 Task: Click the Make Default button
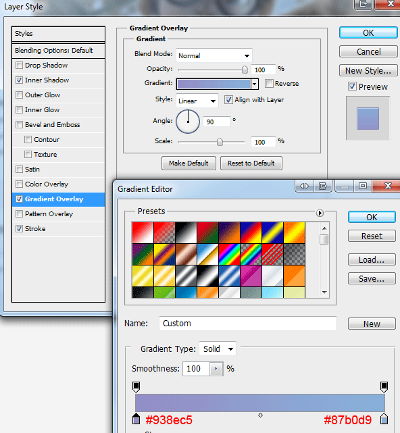189,163
